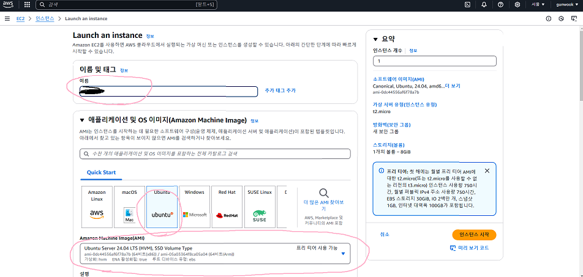Click the t2.micro instance type text
The width and height of the screenshot is (583, 277).
click(x=382, y=111)
